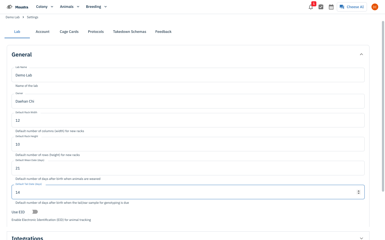The image size is (385, 240).
Task: Click the page vertical scrollbar
Action: point(383,106)
